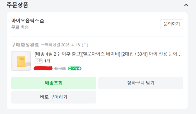Click the 구매확정완료 order status
196x114 pixels.
tap(25, 44)
